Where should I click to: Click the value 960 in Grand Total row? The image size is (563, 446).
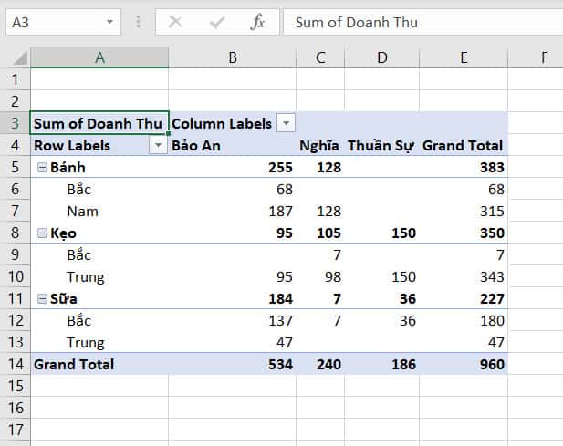point(492,364)
